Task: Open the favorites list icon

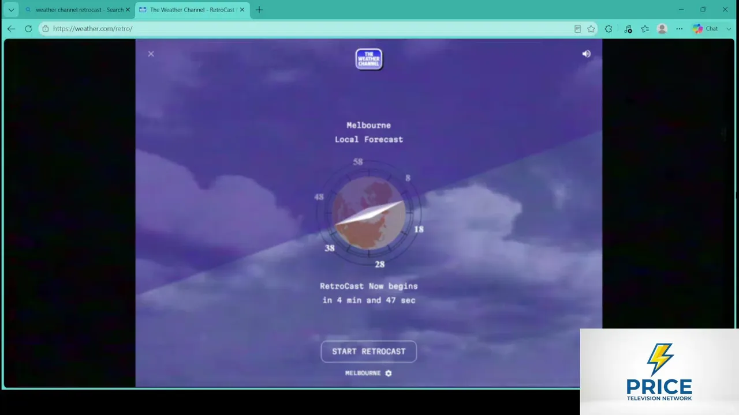Action: 645,29
